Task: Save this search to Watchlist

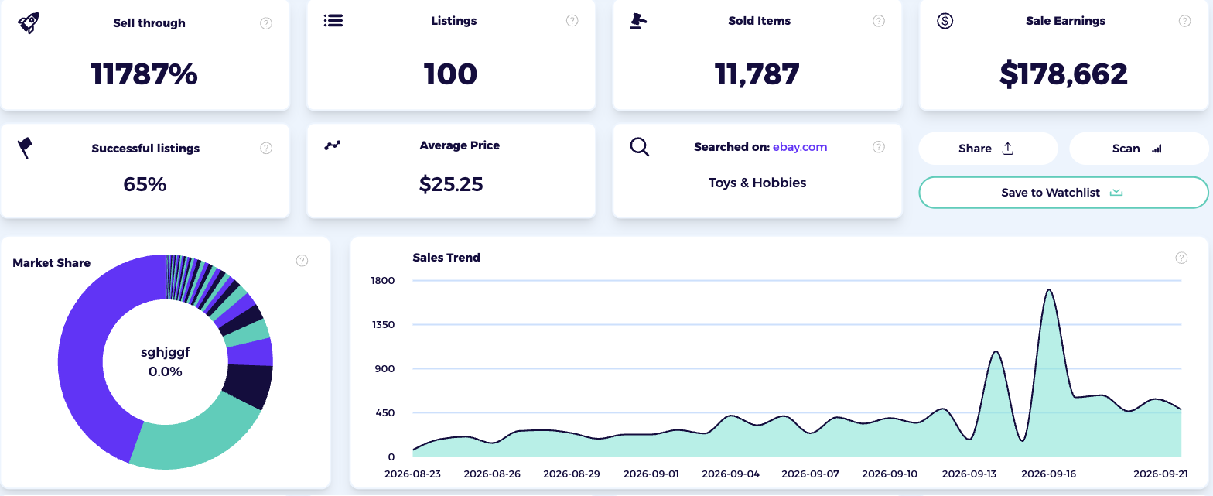Action: [1064, 193]
